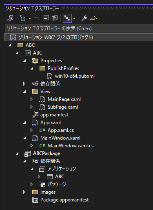Select the app.manifest file

[54, 115]
